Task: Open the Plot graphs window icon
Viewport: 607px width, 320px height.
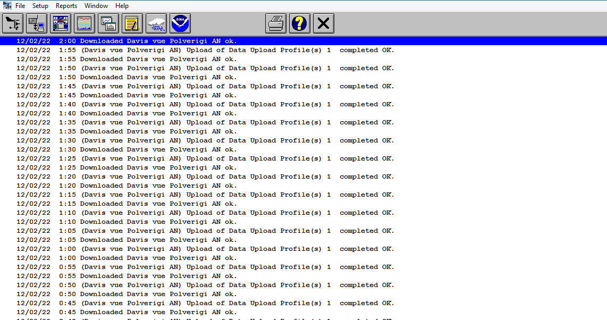Action: point(108,23)
